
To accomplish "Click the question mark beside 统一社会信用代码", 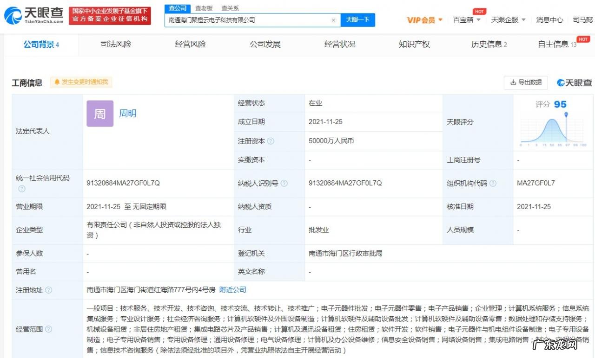I will click(x=21, y=189).
